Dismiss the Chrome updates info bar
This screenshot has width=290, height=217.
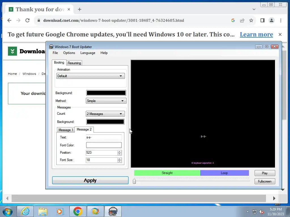[280, 34]
